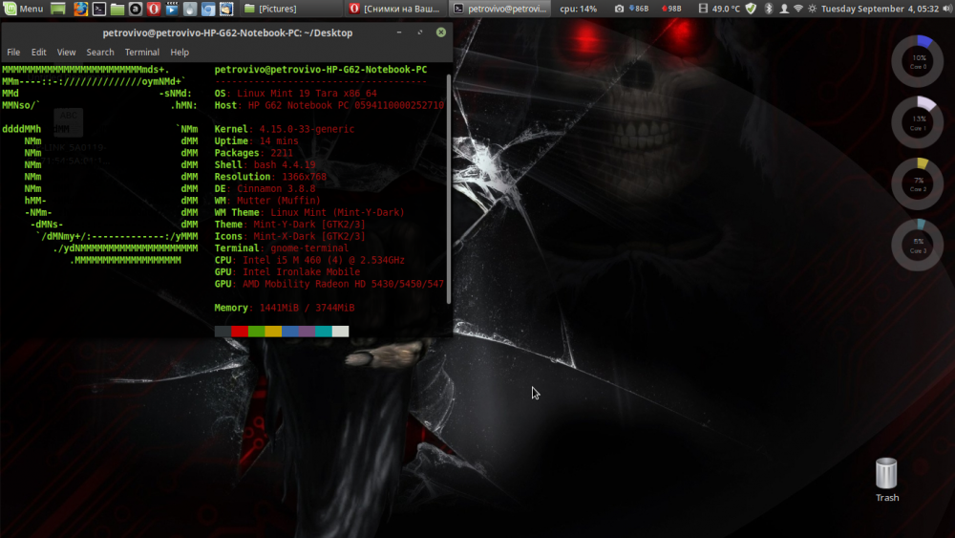Click the cyan color block in terminal
The height and width of the screenshot is (538, 955).
324,332
